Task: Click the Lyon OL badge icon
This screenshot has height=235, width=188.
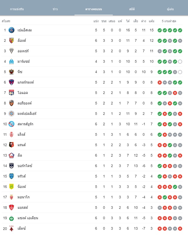Action: [x=11, y=93]
